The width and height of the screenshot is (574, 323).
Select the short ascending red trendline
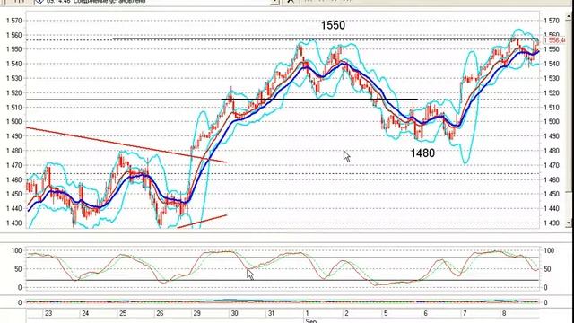tap(202, 222)
